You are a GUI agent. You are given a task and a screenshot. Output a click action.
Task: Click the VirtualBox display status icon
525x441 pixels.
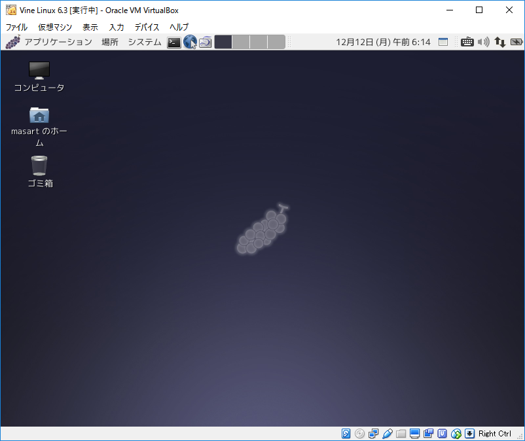click(x=415, y=434)
